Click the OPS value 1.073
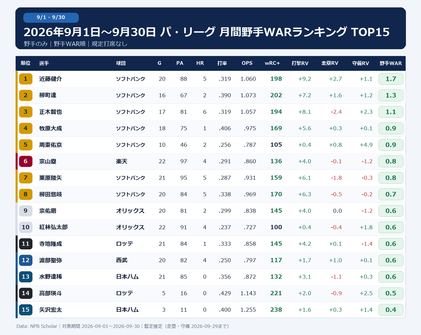 (x=248, y=95)
